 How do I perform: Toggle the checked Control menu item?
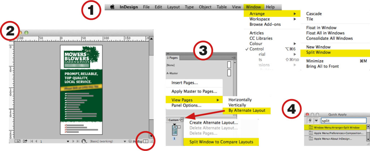pyautogui.click(x=257, y=49)
